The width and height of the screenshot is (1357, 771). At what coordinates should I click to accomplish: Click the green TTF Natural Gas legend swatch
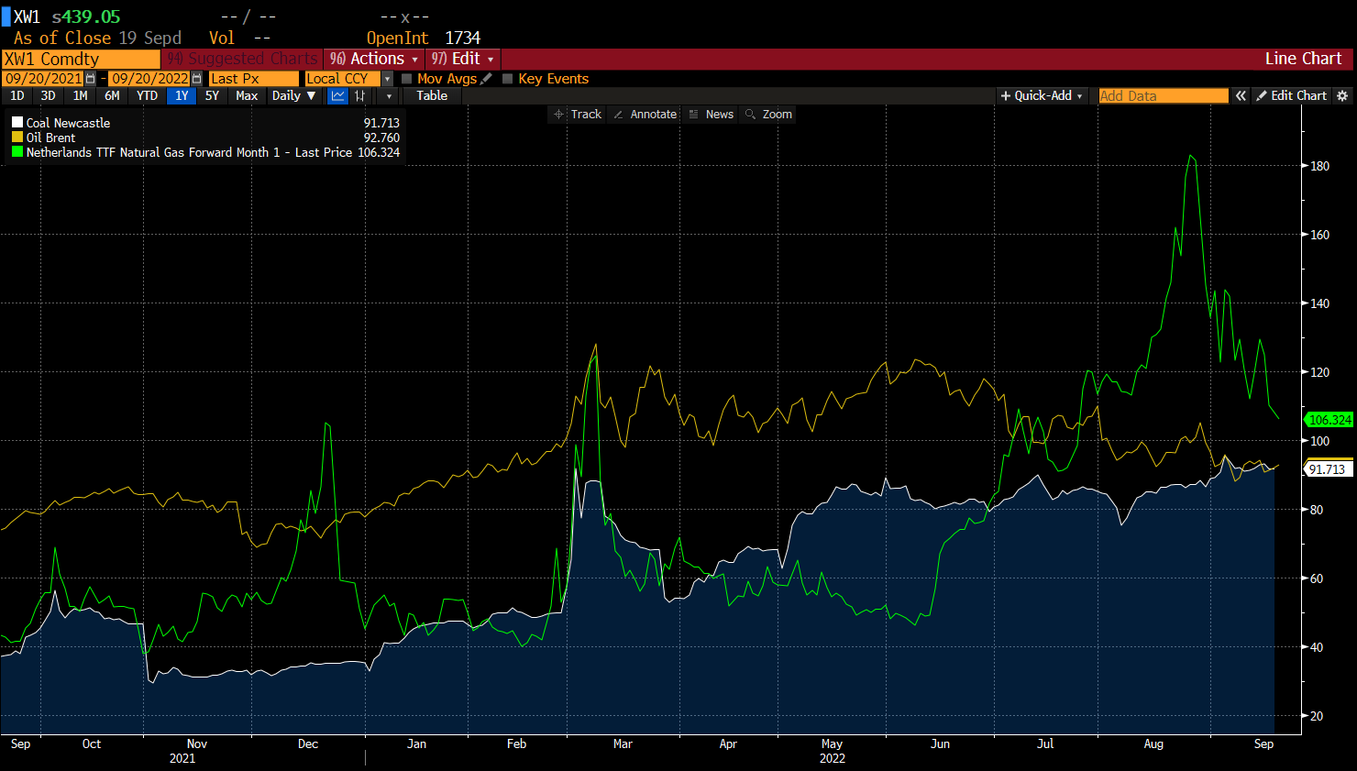[17, 152]
